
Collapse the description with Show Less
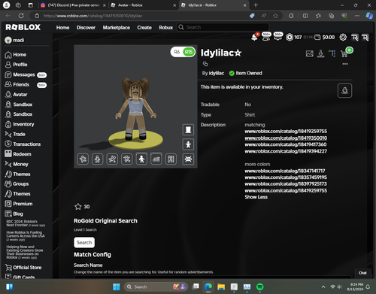(256, 197)
